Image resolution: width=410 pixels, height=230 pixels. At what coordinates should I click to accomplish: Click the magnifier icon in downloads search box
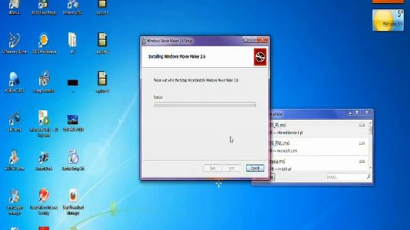click(369, 177)
